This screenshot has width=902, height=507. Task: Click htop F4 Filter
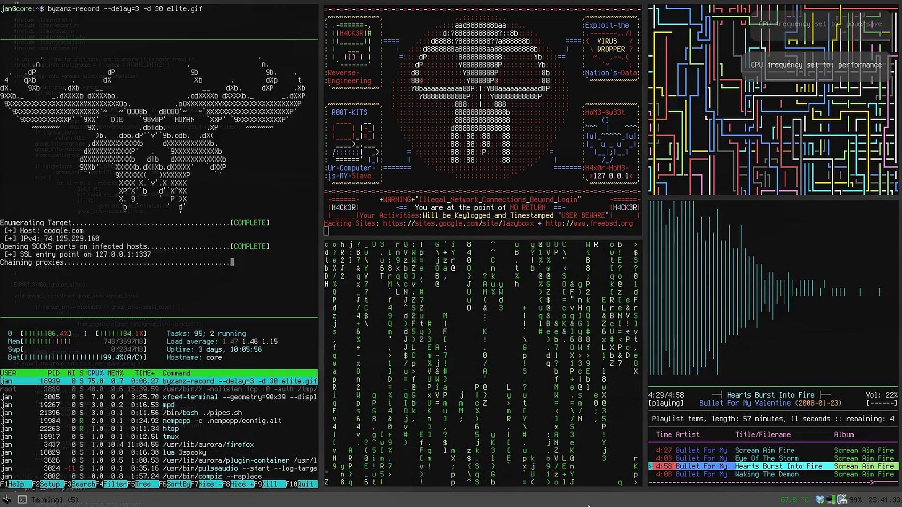click(111, 484)
